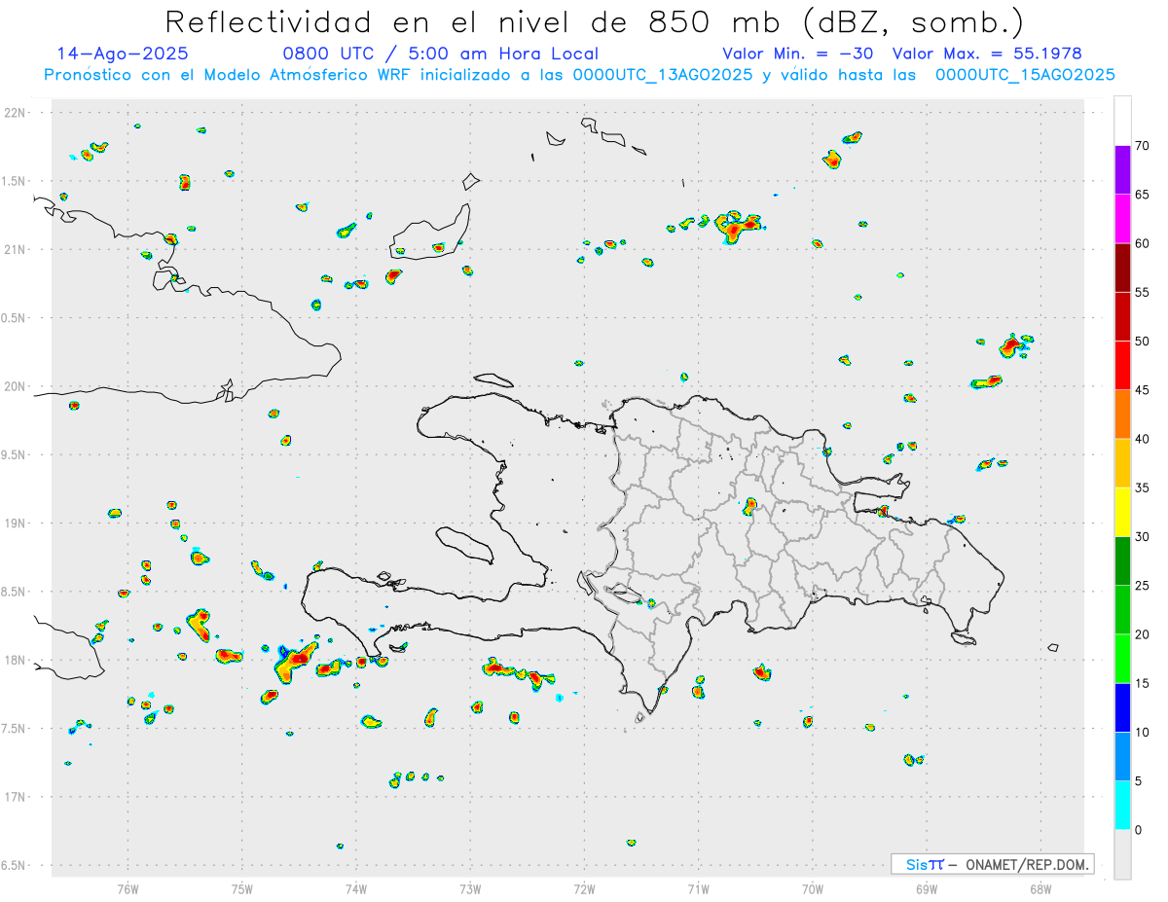Click the purple 65-70 dBZ colorbar segment

pyautogui.click(x=1122, y=170)
